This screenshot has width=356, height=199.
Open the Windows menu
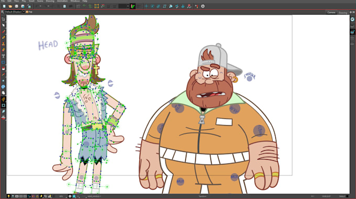[75, 1]
